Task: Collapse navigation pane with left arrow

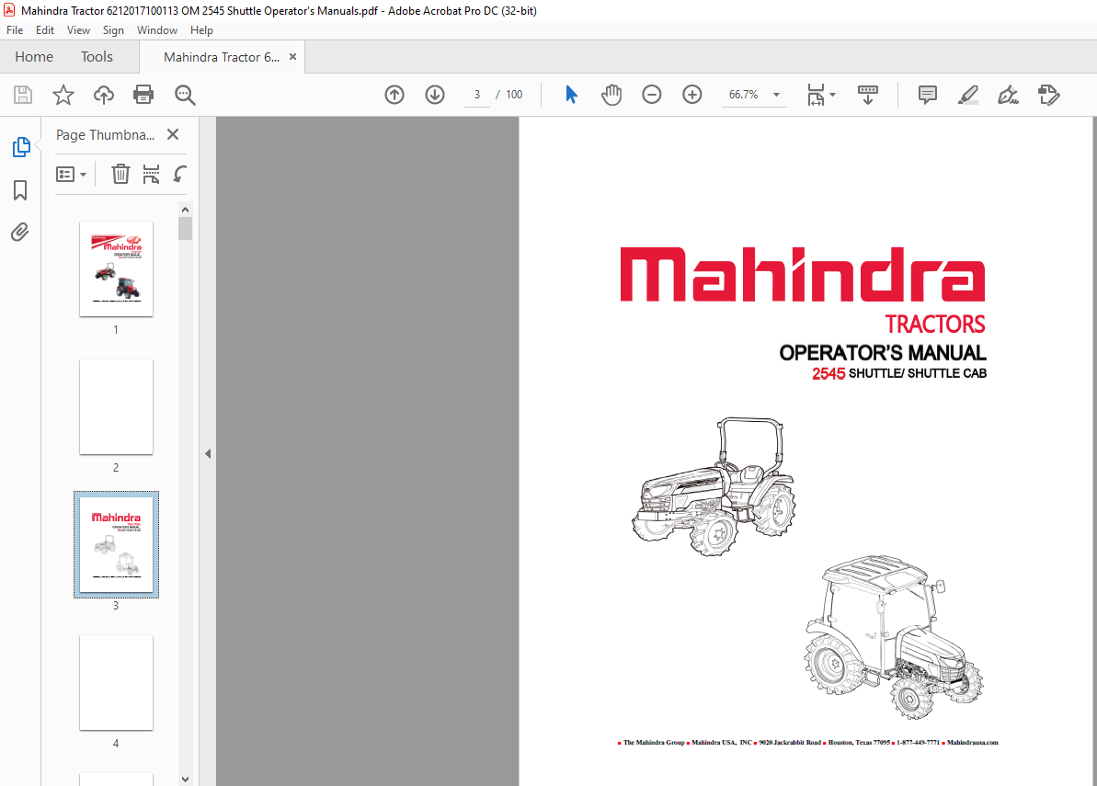Action: 208,453
